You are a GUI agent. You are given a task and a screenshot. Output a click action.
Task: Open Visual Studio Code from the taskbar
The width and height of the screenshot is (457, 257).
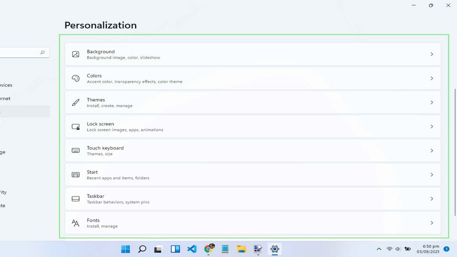pos(191,249)
